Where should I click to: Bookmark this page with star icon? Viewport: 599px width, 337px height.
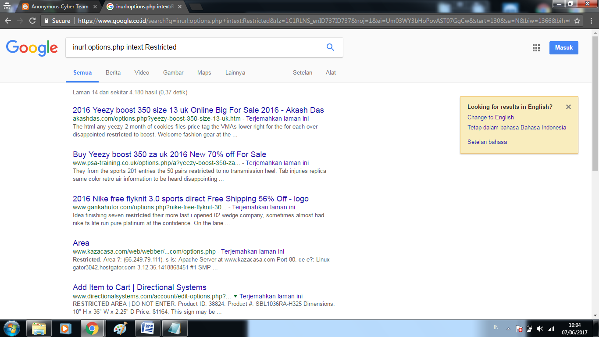coord(577,21)
